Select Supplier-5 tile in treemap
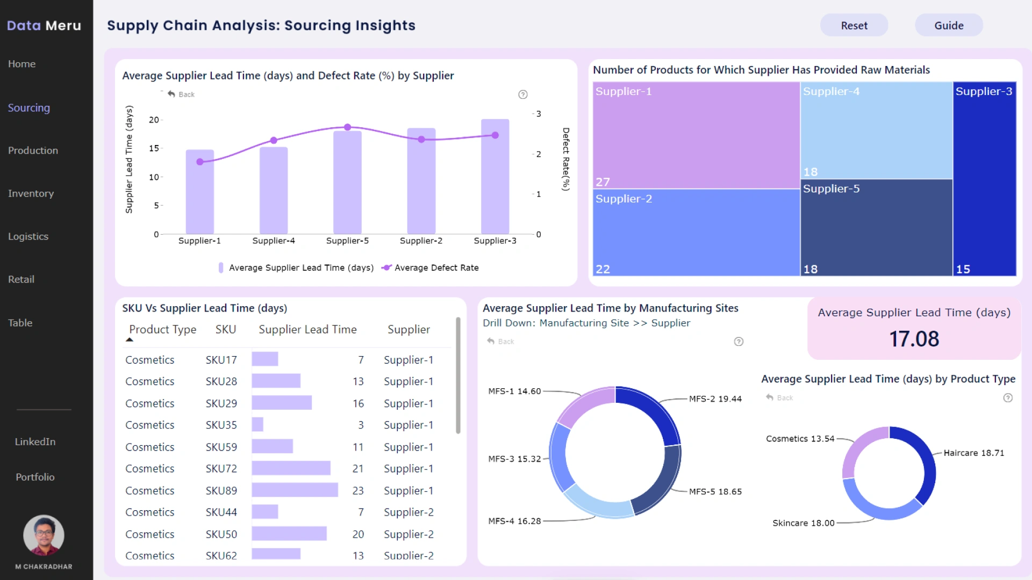This screenshot has height=580, width=1032. click(x=876, y=228)
